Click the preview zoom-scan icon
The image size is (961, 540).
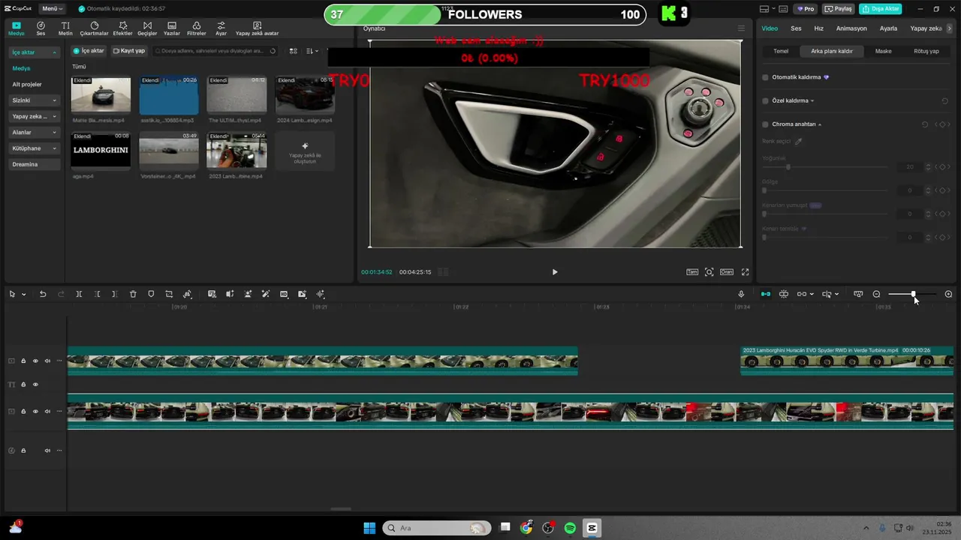(x=709, y=272)
